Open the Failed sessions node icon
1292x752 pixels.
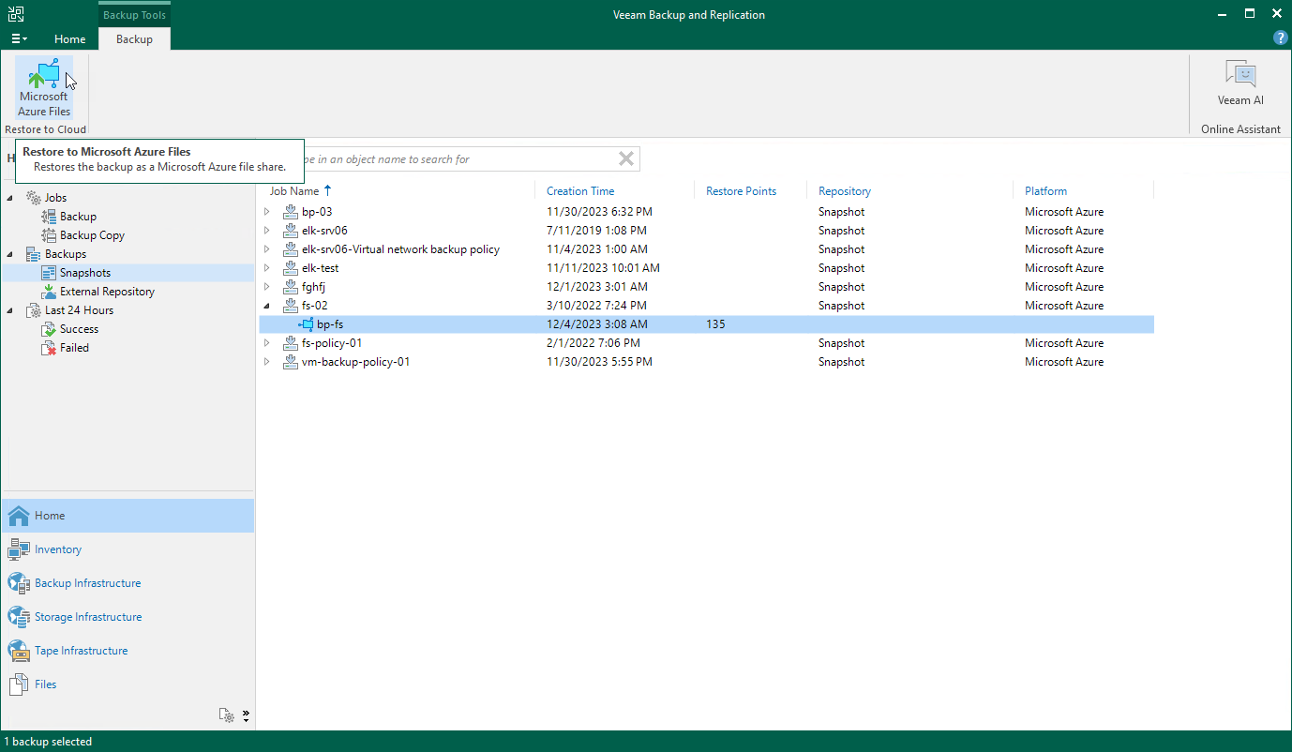[x=50, y=348]
